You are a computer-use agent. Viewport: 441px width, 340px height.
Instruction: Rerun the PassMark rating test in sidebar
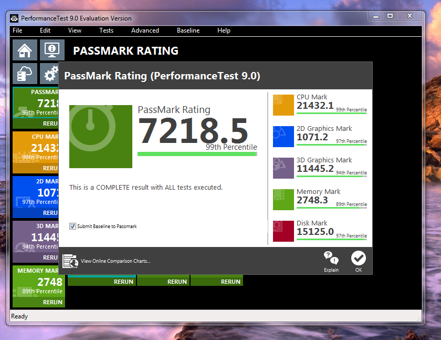coord(36,123)
